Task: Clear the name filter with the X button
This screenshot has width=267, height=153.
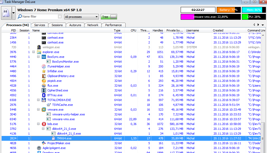Action: [x=60, y=17]
